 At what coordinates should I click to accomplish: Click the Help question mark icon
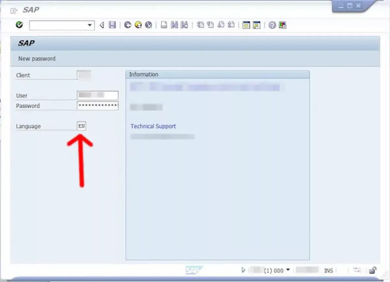pos(272,25)
